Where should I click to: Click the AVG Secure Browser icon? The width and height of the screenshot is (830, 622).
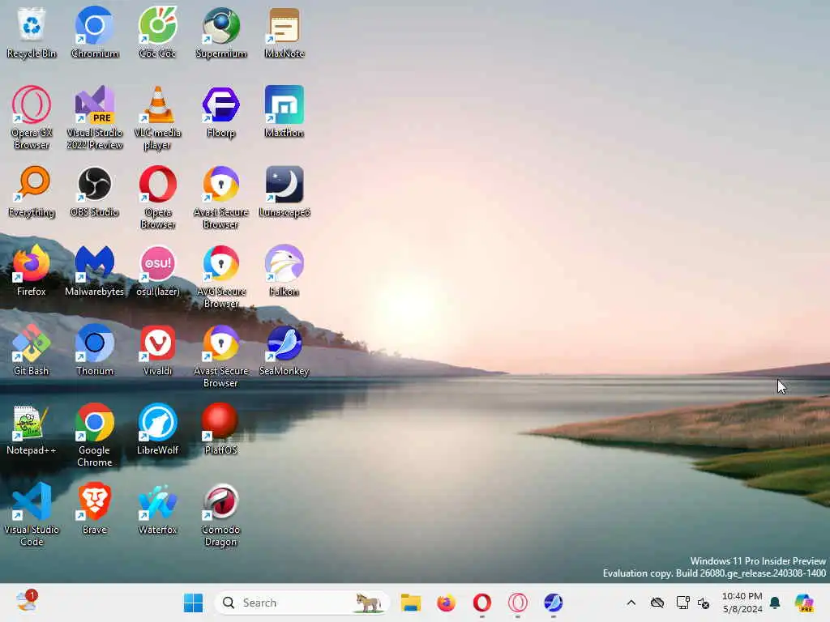(x=221, y=277)
